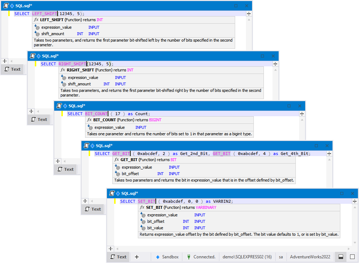Click the document icon in the topmost SQL.sql title bar
The width and height of the screenshot is (359, 263).
pos(6,6)
